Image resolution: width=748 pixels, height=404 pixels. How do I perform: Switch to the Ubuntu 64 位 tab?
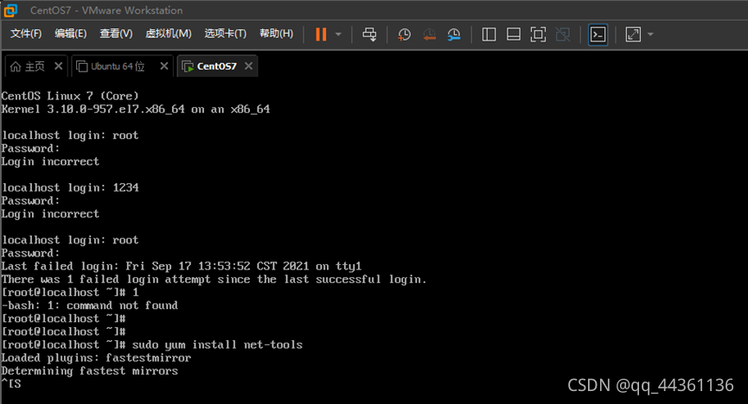pyautogui.click(x=111, y=66)
